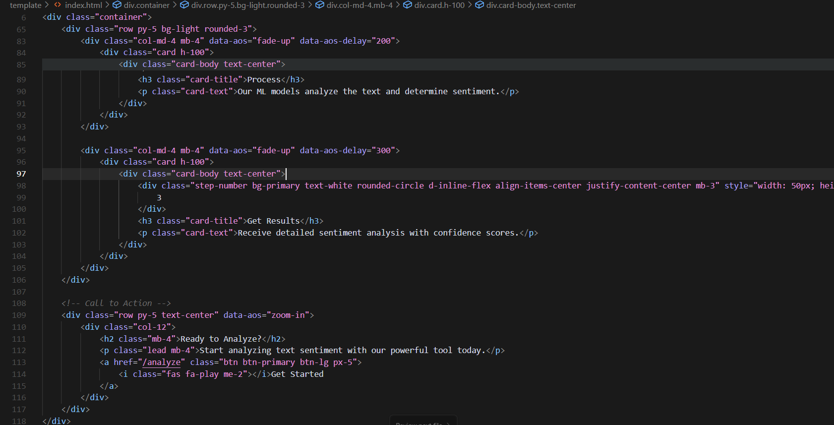Click the 'lead mb-4' class value
This screenshot has height=425, width=834.
pos(169,350)
